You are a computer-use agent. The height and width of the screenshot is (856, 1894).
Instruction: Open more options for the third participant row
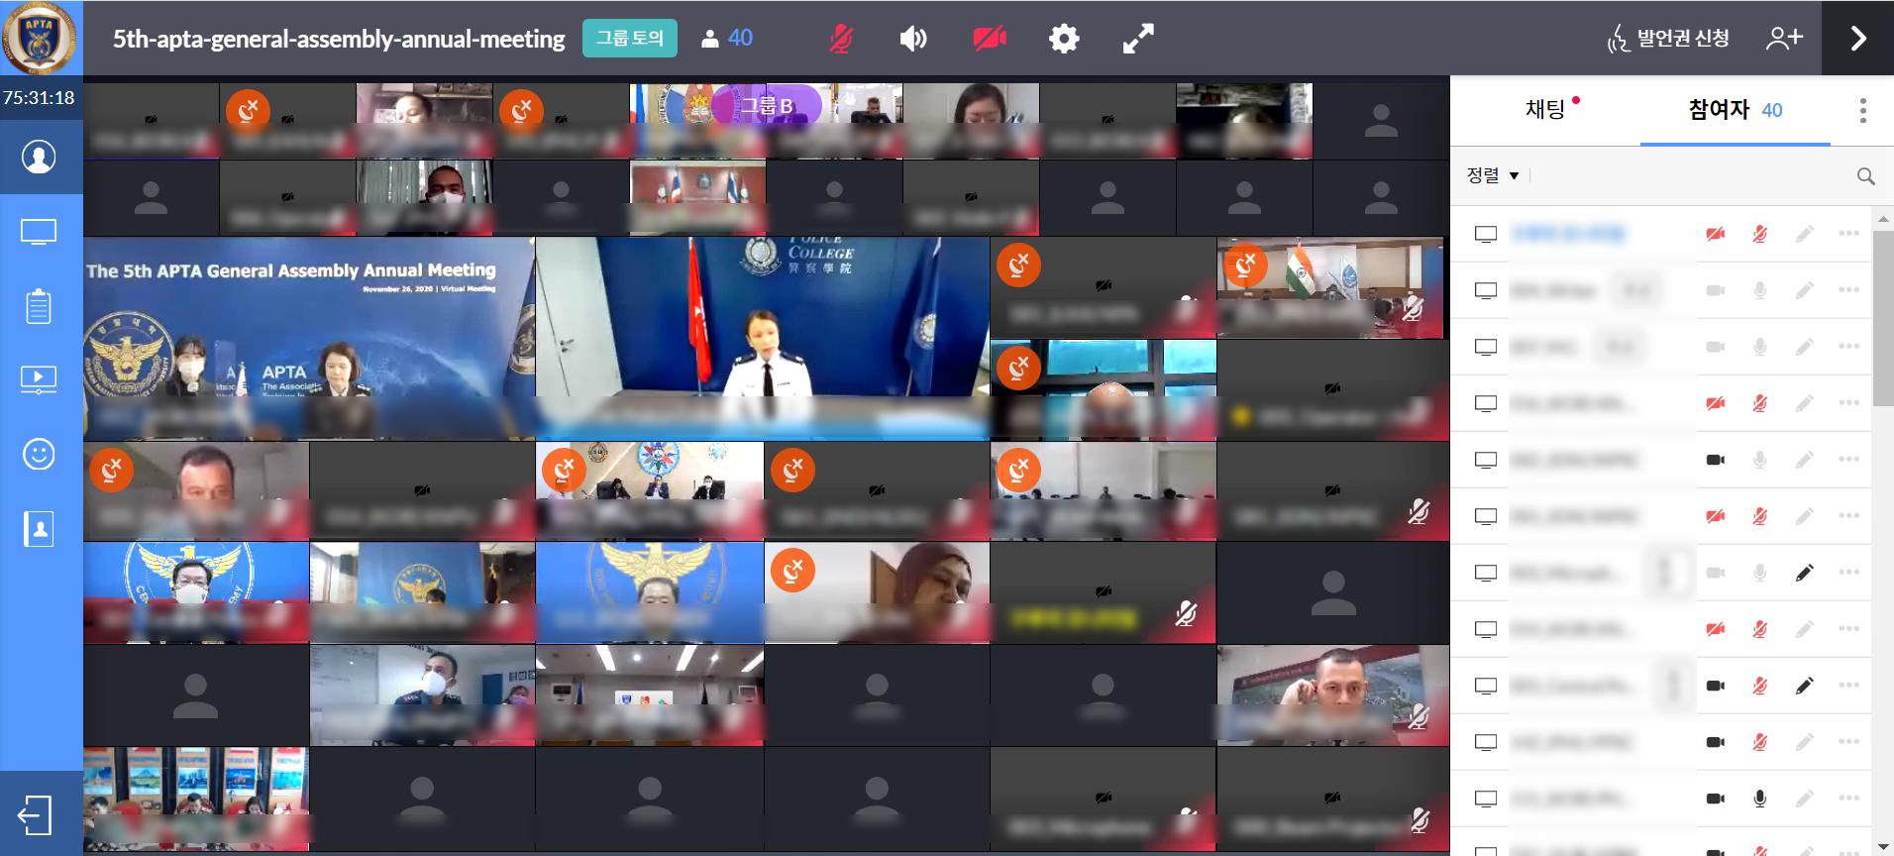click(x=1848, y=347)
